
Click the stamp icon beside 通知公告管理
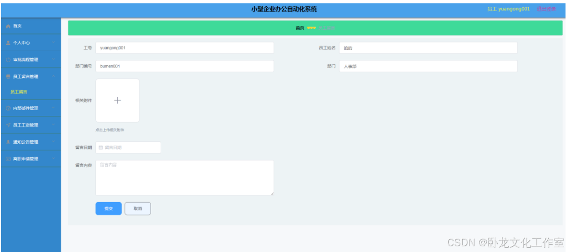(x=8, y=142)
